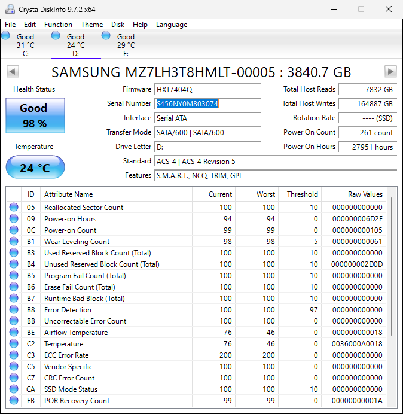Click status orb of Reallocated Sector Count row

coord(14,207)
